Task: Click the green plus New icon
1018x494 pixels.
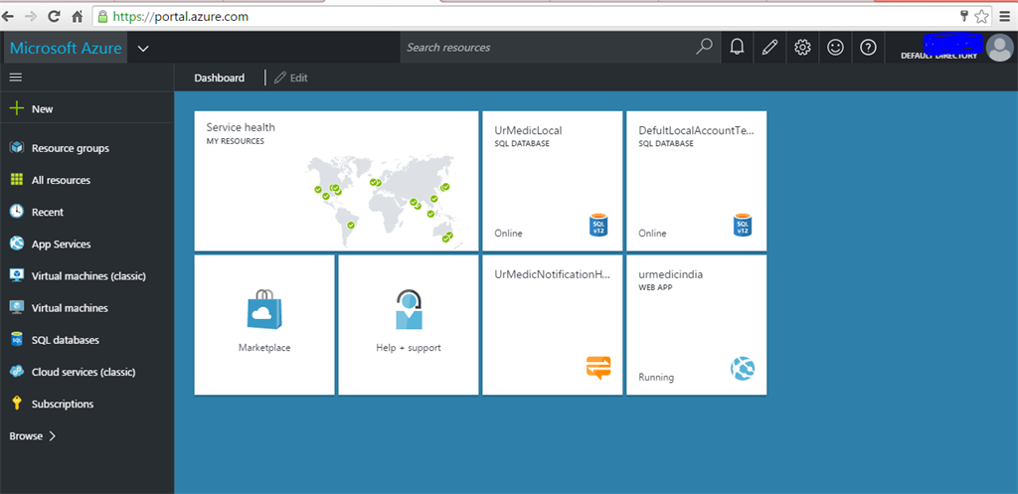Action: point(18,108)
